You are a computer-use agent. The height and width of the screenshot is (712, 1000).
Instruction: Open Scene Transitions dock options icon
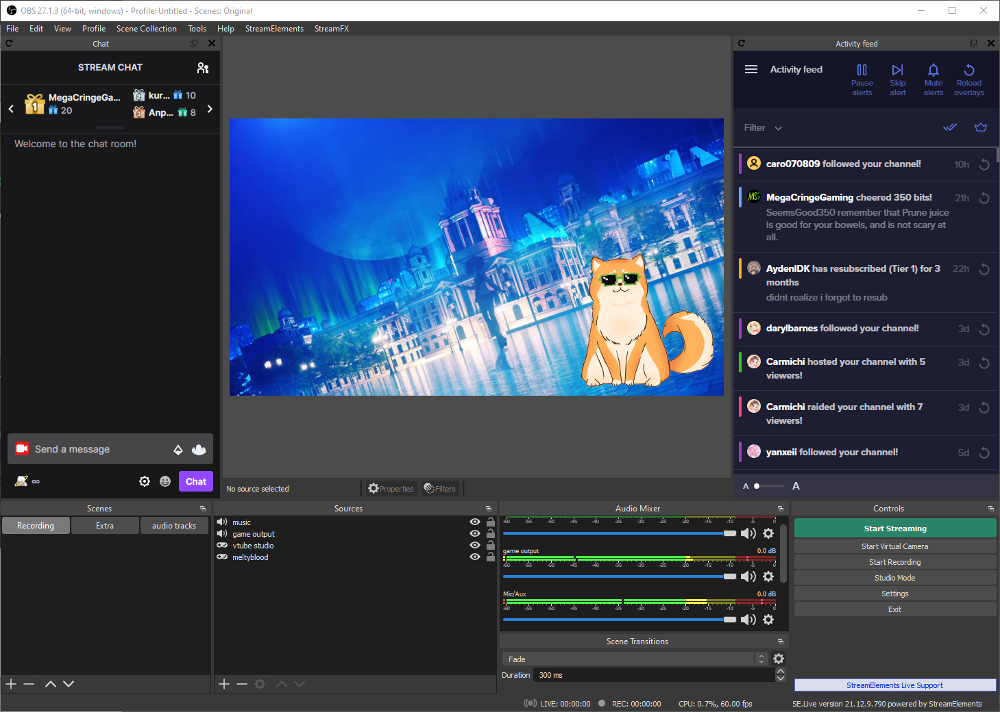(x=781, y=641)
